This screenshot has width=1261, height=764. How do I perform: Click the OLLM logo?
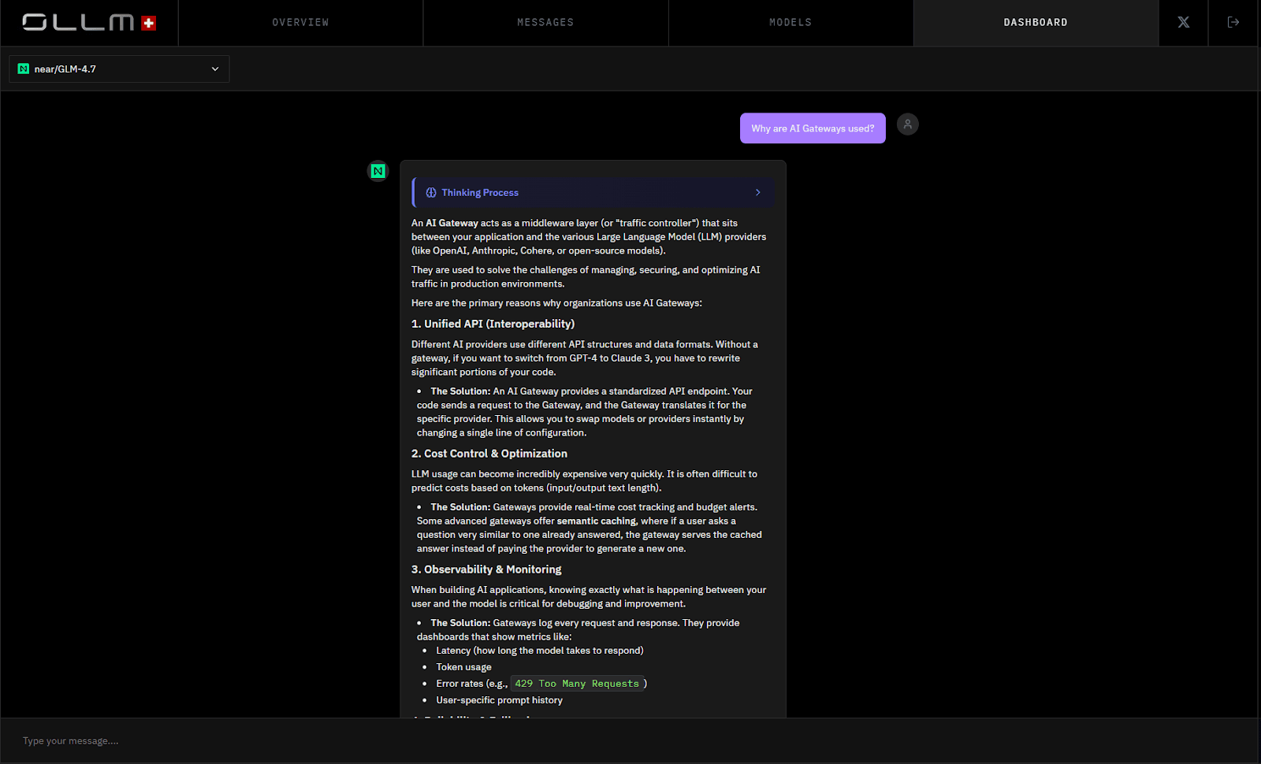tap(89, 22)
